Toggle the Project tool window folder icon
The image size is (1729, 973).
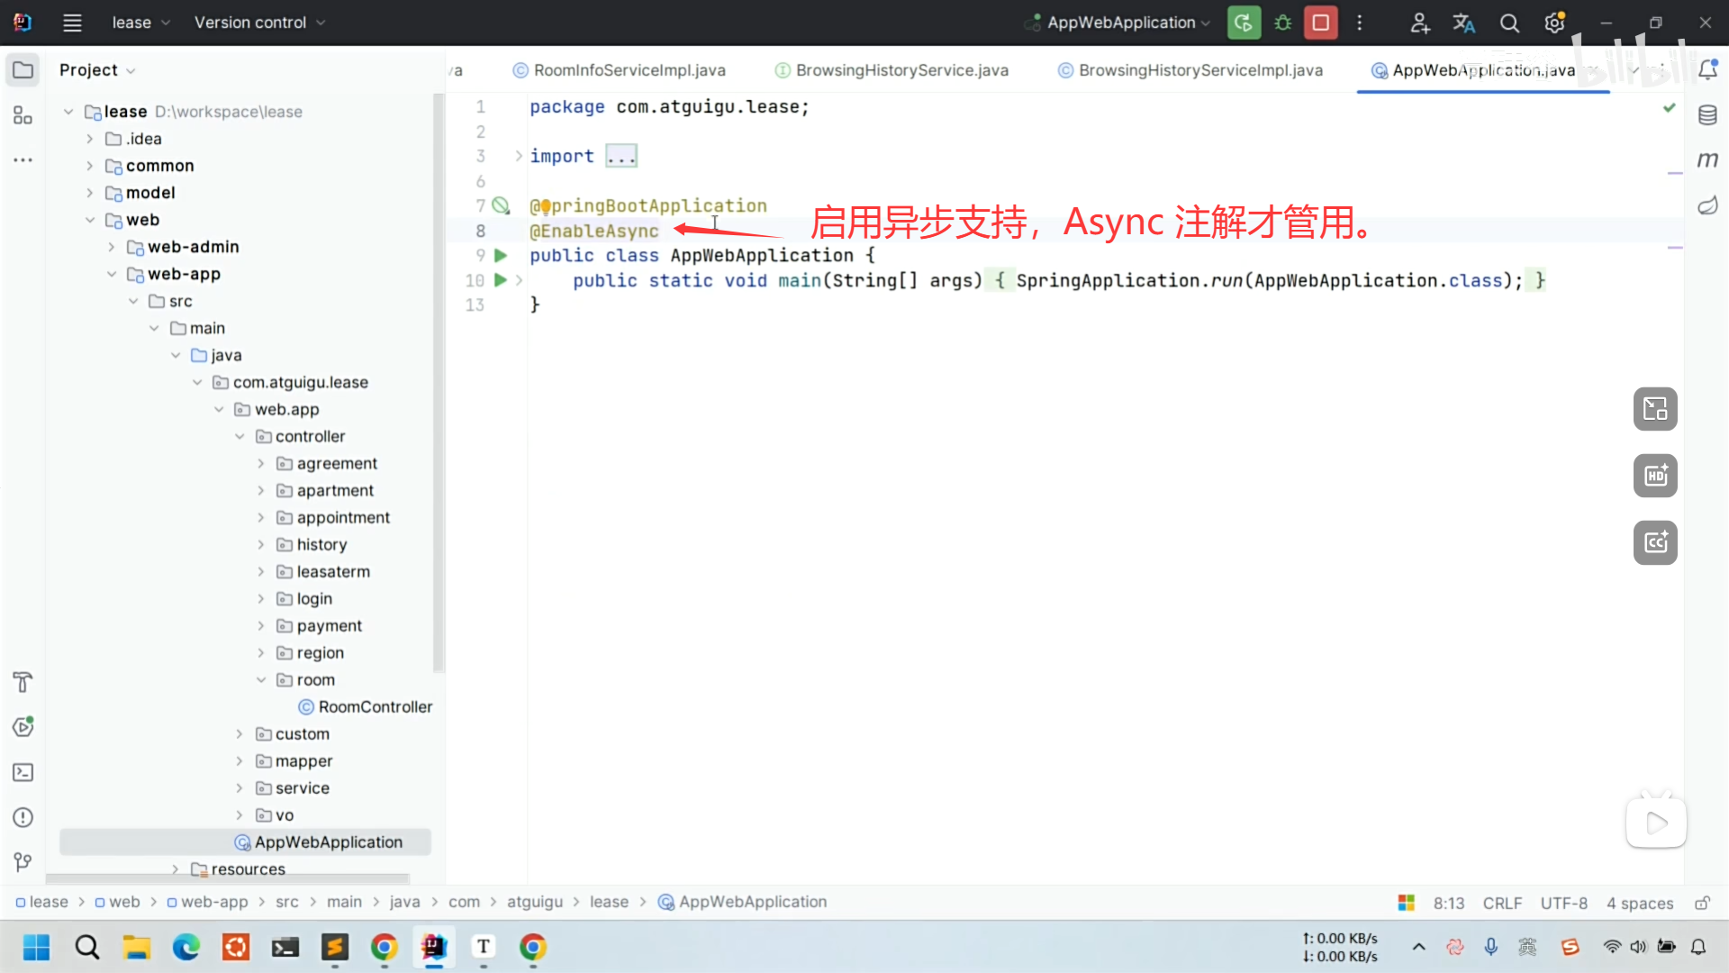(x=23, y=70)
